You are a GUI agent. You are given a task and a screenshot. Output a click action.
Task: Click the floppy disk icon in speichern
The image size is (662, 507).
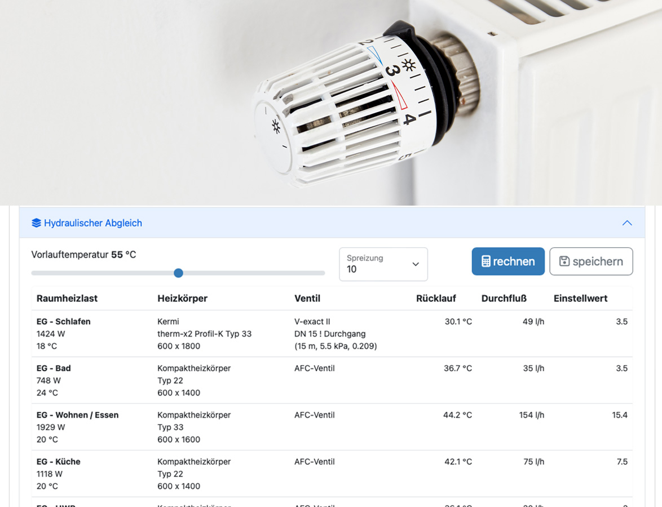click(x=564, y=261)
